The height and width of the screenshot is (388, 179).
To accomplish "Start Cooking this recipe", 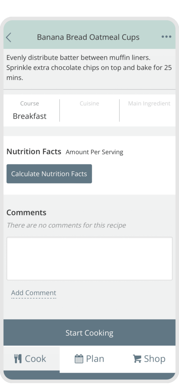I will click(89, 333).
